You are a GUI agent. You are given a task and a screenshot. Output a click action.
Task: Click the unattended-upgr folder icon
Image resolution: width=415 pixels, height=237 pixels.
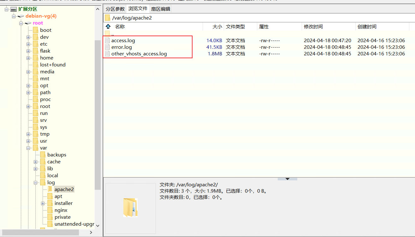(x=50, y=224)
